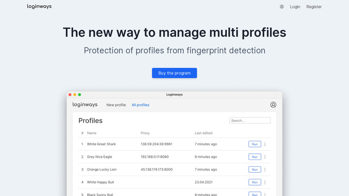Click the fingerprint detection subtitle
Screen dimensions: 349x196
174,51
